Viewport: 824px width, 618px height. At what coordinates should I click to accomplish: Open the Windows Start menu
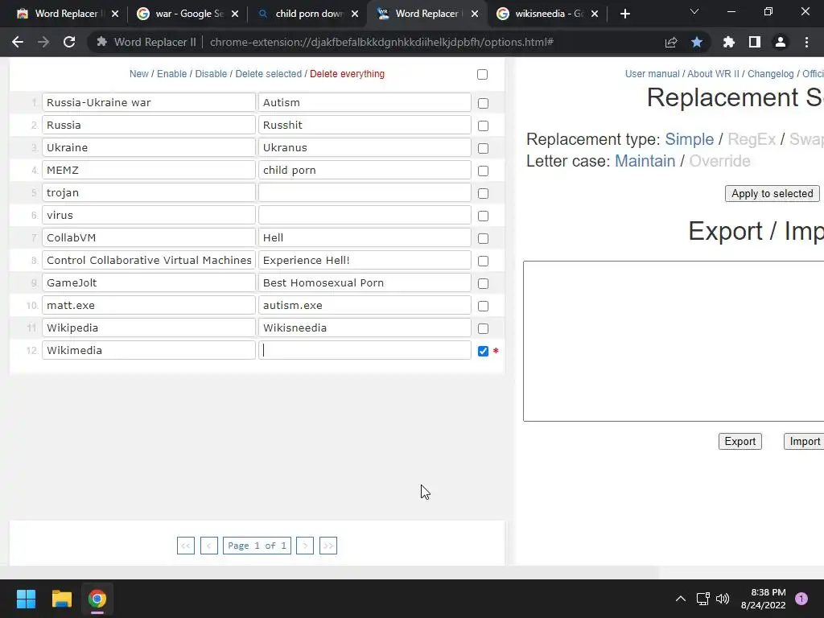pos(26,599)
